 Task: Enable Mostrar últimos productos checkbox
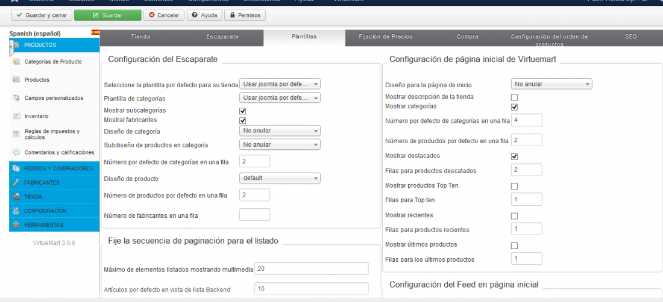point(515,245)
